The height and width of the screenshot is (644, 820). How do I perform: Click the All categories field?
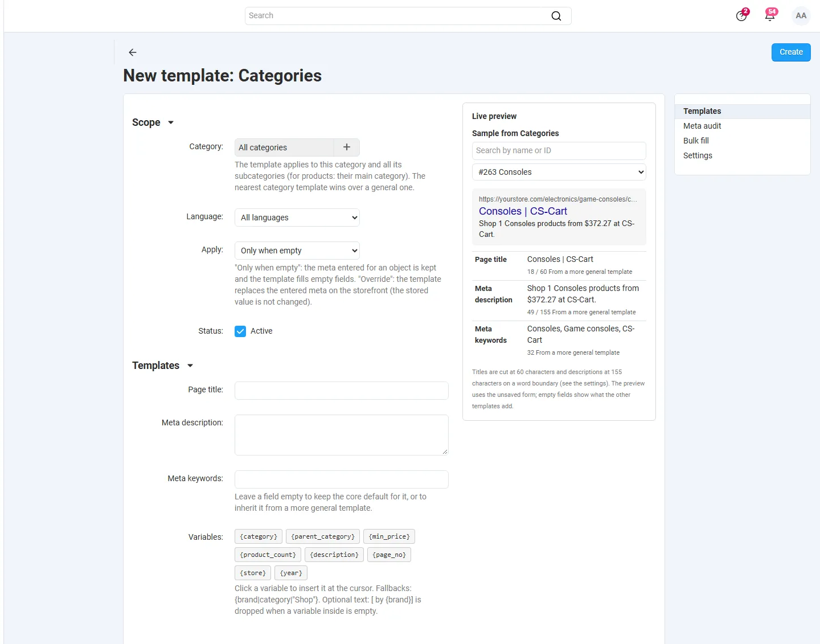(x=284, y=147)
